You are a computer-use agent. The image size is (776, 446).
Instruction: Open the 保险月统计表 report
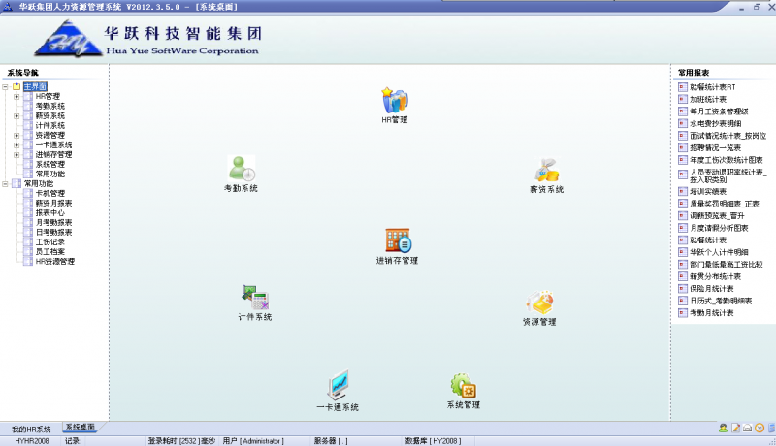(x=712, y=288)
